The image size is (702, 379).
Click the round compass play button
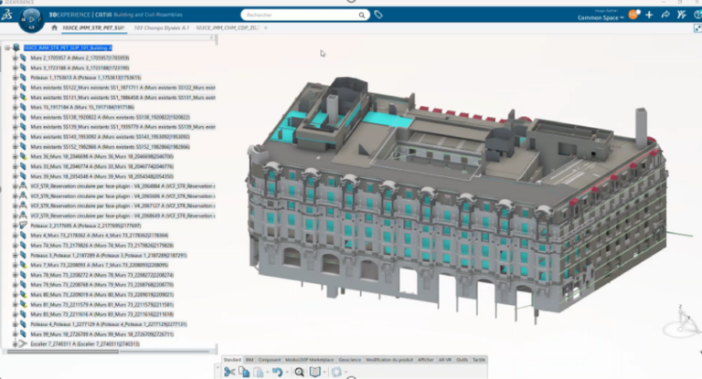click(x=31, y=19)
